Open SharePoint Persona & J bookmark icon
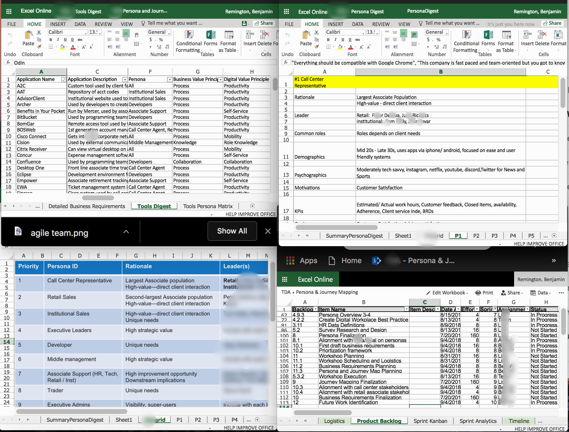Image resolution: width=569 pixels, height=432 pixels. (x=376, y=260)
